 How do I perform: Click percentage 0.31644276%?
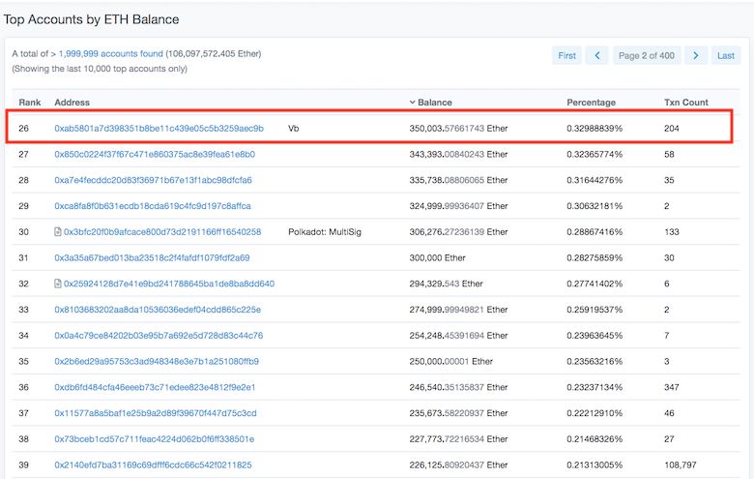(x=594, y=180)
